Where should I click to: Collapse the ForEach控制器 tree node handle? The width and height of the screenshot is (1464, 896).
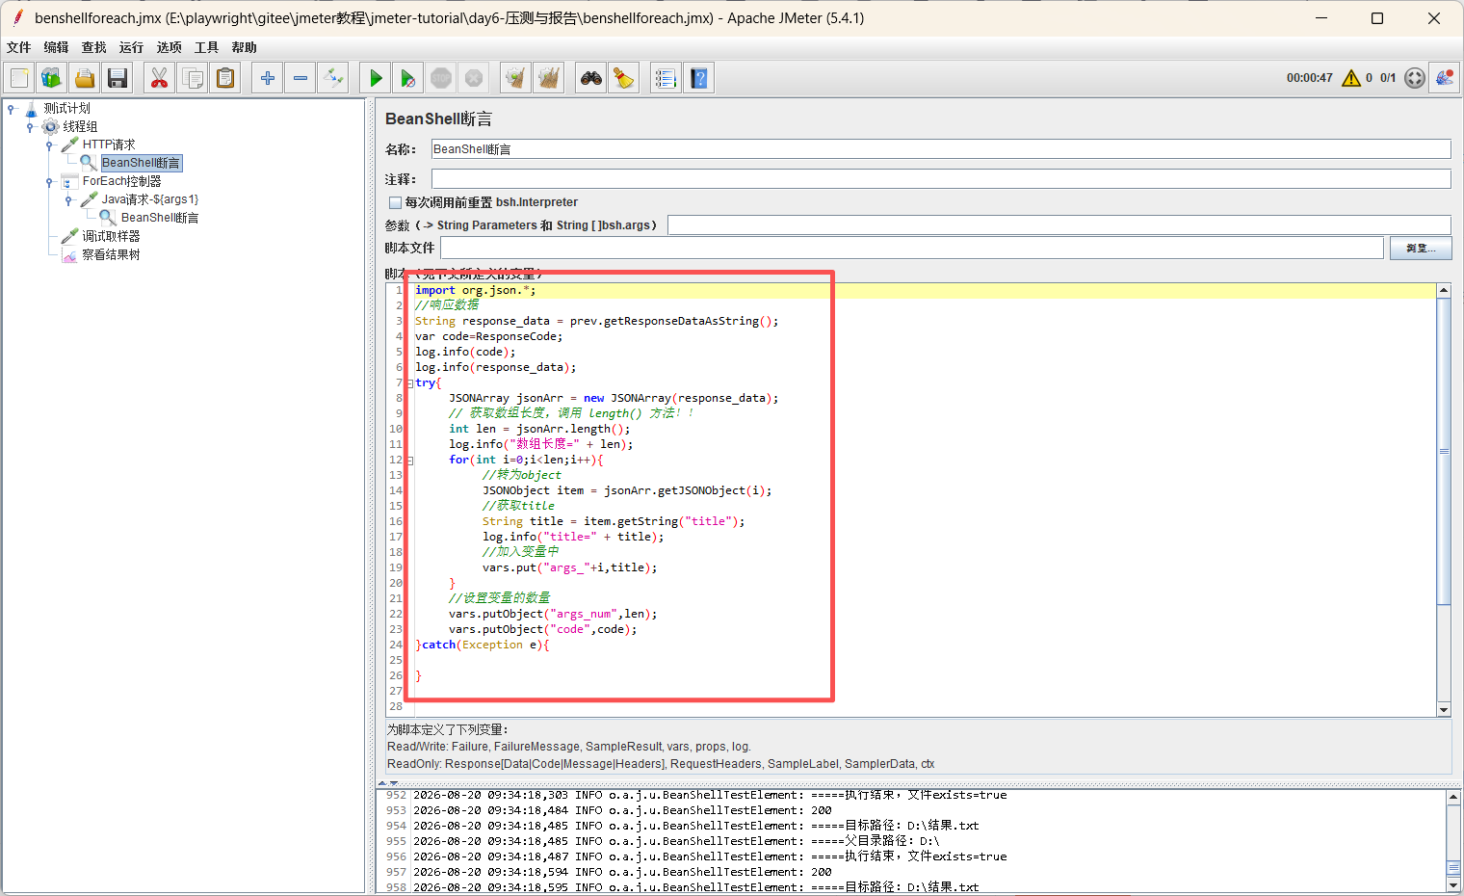click(49, 181)
